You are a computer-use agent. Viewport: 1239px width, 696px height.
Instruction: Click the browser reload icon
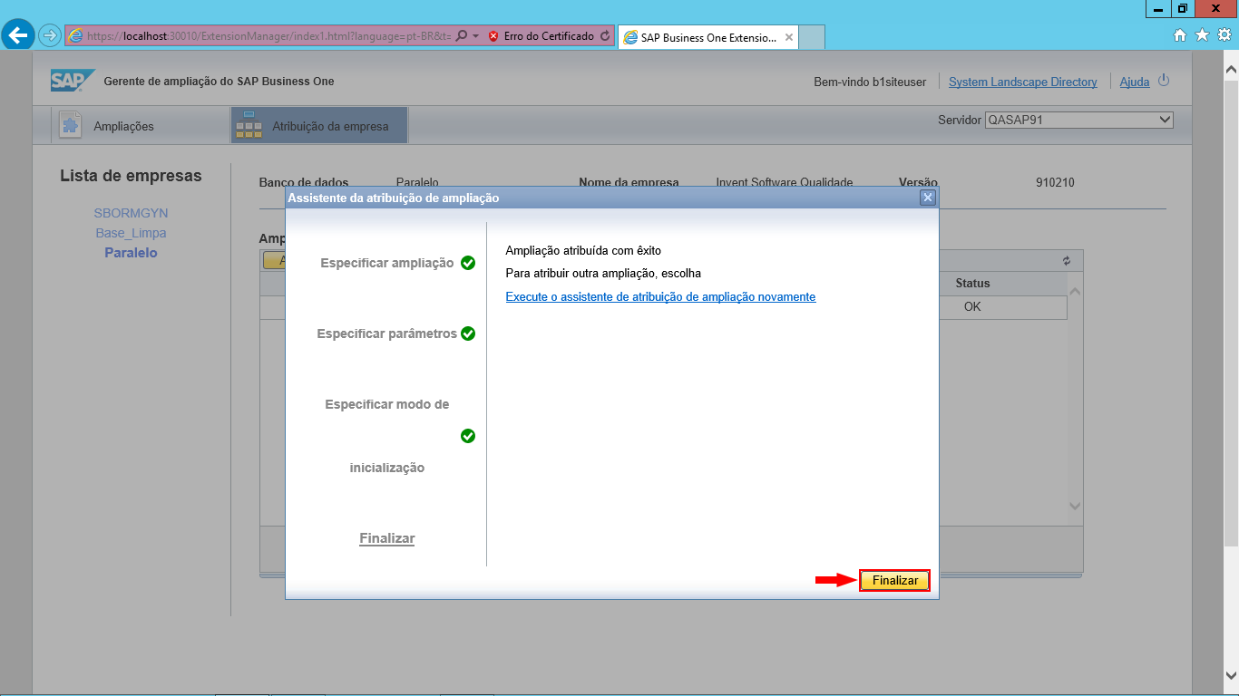pyautogui.click(x=605, y=36)
